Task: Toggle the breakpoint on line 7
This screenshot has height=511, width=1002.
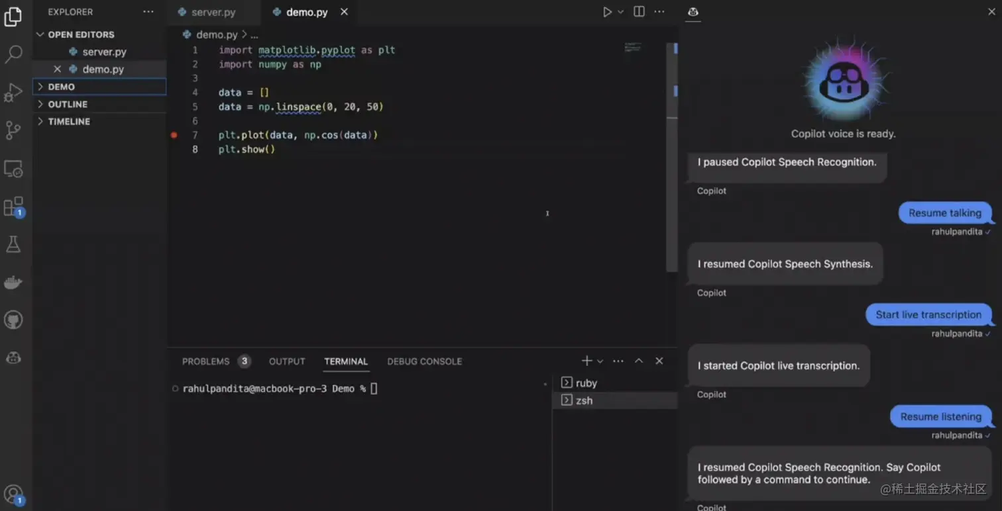Action: pyautogui.click(x=174, y=135)
